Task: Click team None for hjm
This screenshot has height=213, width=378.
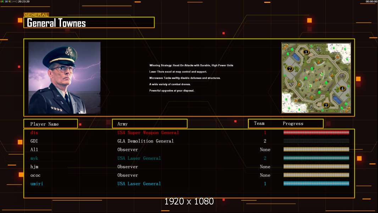Action: point(265,167)
